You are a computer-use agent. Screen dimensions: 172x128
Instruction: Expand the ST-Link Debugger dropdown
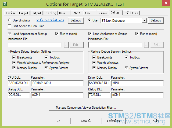[x=145, y=20]
